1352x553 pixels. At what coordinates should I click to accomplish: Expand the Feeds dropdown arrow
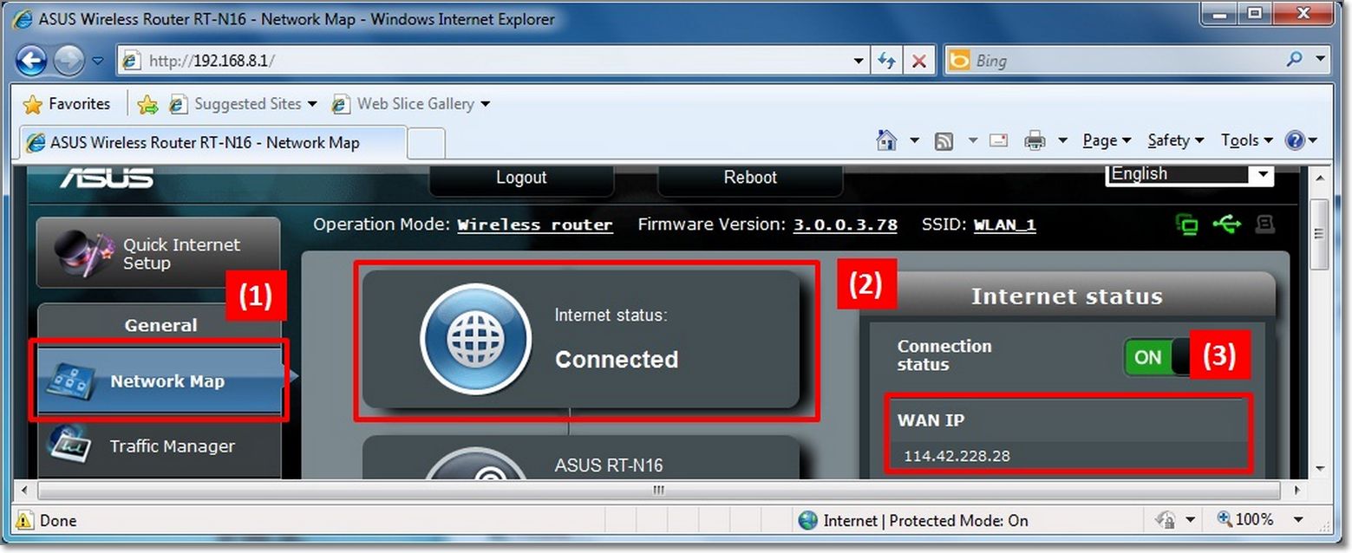pyautogui.click(x=972, y=140)
